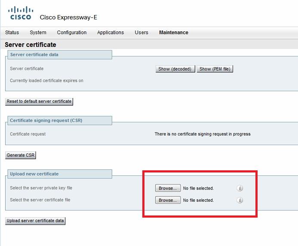Screen dimensions: 298x246
Task: Open the Status menu
Action: (x=12, y=33)
